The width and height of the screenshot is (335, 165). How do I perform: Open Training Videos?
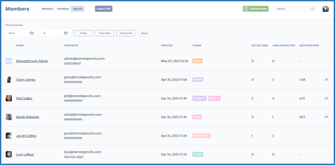point(256,9)
